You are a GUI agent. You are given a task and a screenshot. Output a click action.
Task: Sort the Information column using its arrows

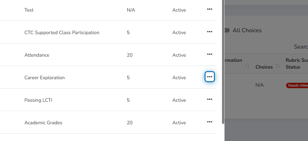pos(247,66)
